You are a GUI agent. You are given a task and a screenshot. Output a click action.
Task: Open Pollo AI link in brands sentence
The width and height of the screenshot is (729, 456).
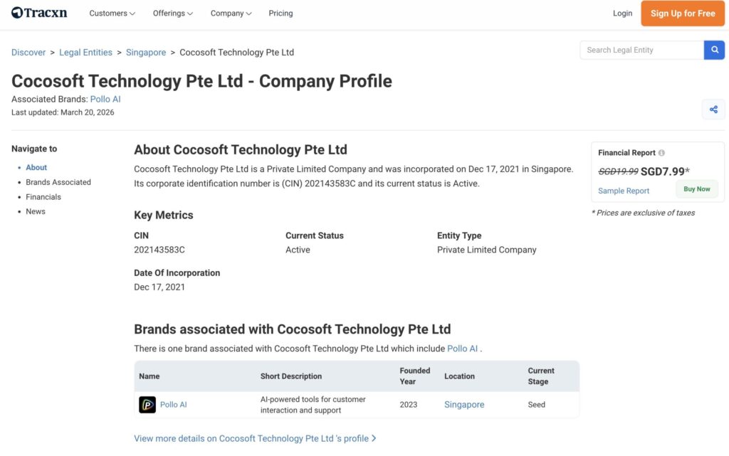462,349
